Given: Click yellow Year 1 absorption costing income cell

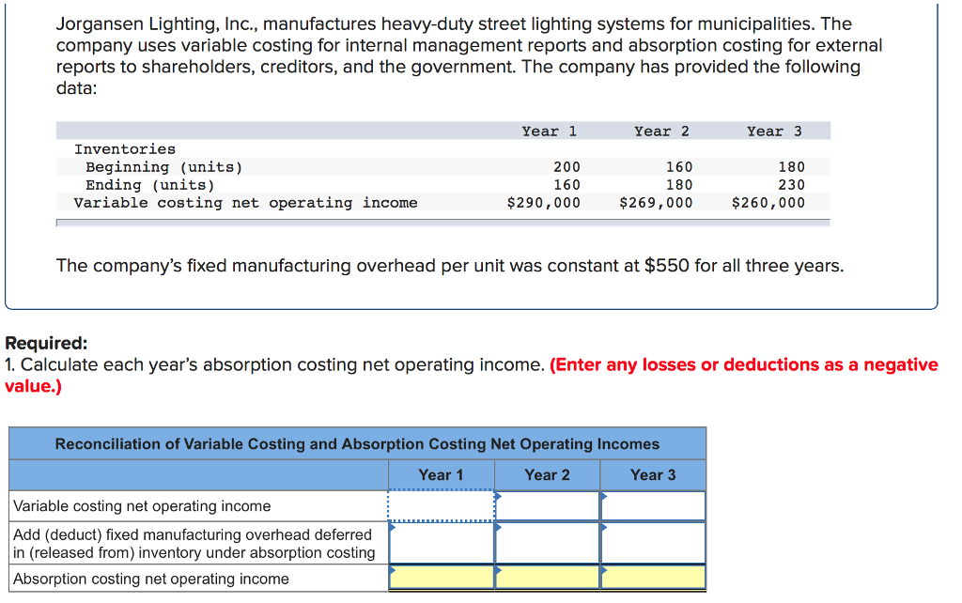Looking at the screenshot, I should point(442,579).
